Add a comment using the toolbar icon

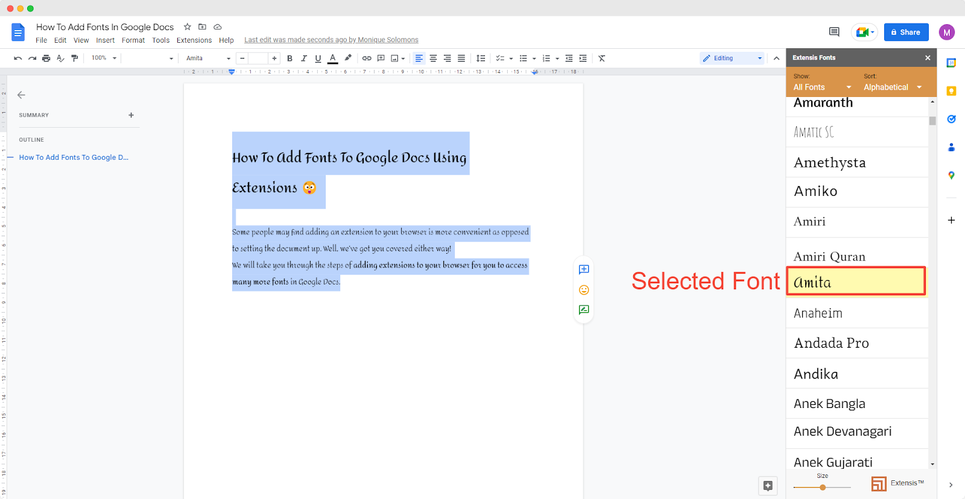click(x=381, y=58)
